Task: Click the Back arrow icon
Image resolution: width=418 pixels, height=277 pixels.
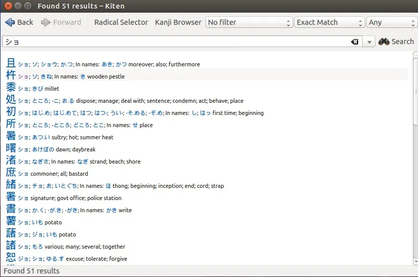Action: coord(10,22)
